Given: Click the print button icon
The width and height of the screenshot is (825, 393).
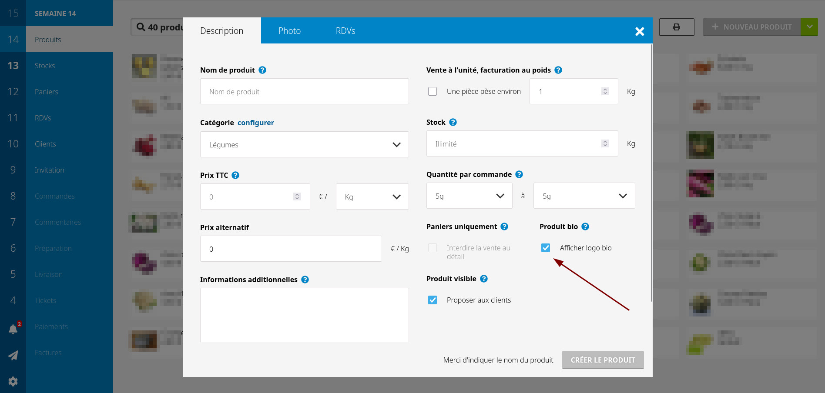Looking at the screenshot, I should coord(677,27).
